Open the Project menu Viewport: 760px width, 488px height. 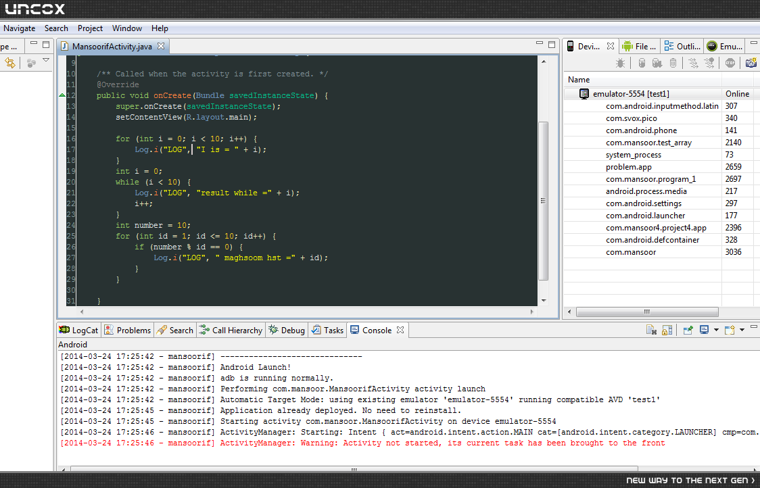click(x=90, y=28)
